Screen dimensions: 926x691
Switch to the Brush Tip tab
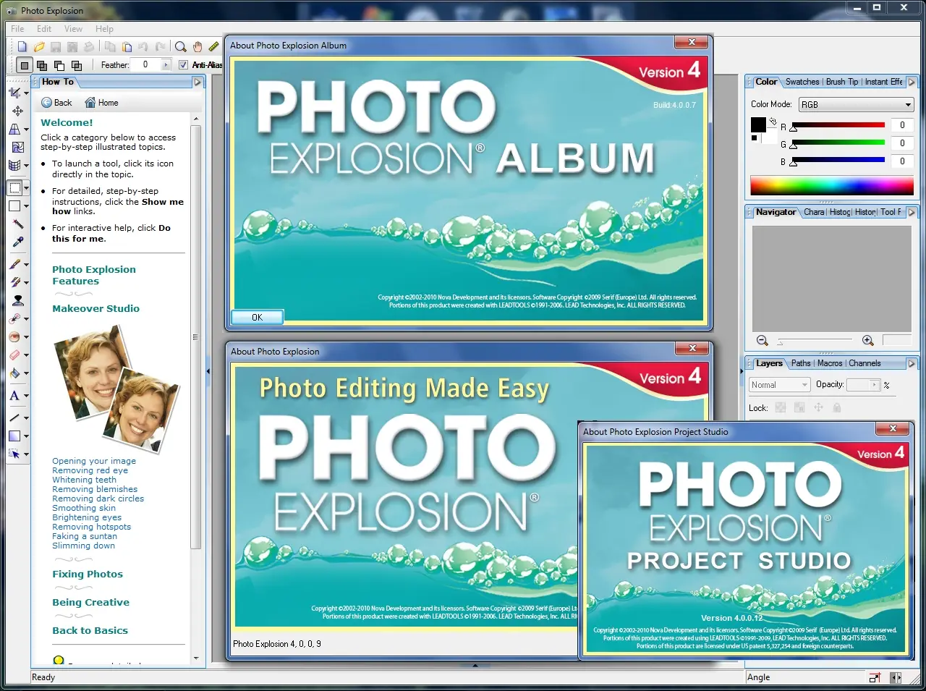(842, 82)
